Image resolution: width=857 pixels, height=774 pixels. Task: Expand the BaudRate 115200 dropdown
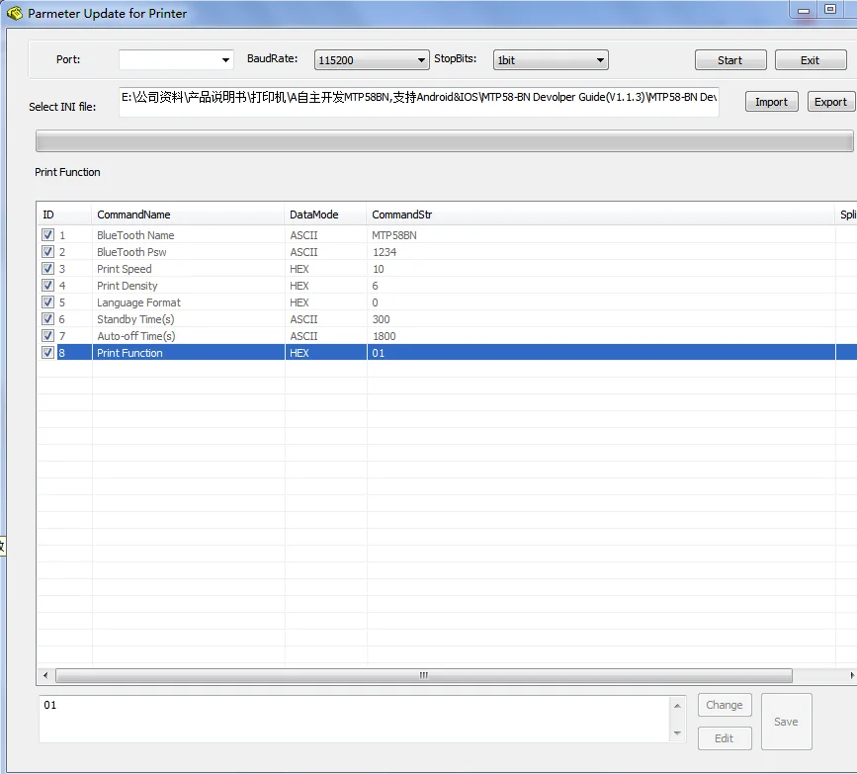click(x=422, y=60)
